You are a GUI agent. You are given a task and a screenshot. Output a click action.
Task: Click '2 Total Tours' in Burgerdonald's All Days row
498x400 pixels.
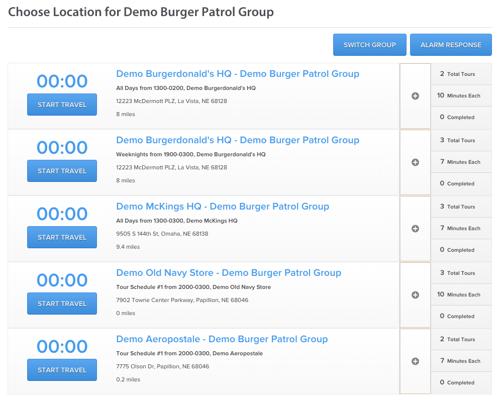457,74
